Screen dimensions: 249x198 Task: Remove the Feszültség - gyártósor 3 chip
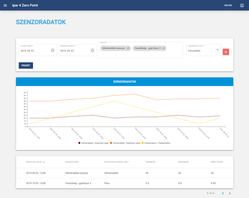164,48
